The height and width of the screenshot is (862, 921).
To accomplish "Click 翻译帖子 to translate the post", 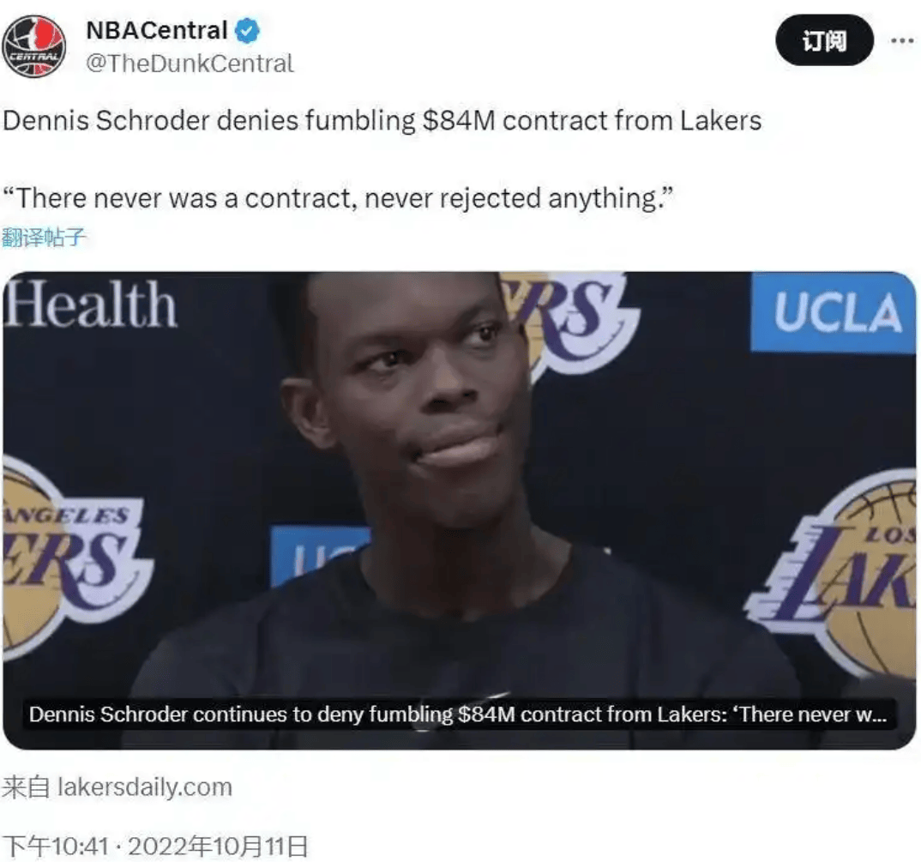I will click(44, 237).
